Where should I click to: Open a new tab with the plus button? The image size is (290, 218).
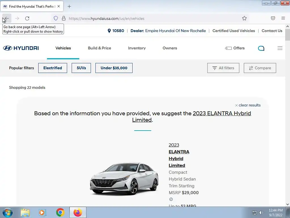pyautogui.click(x=69, y=7)
